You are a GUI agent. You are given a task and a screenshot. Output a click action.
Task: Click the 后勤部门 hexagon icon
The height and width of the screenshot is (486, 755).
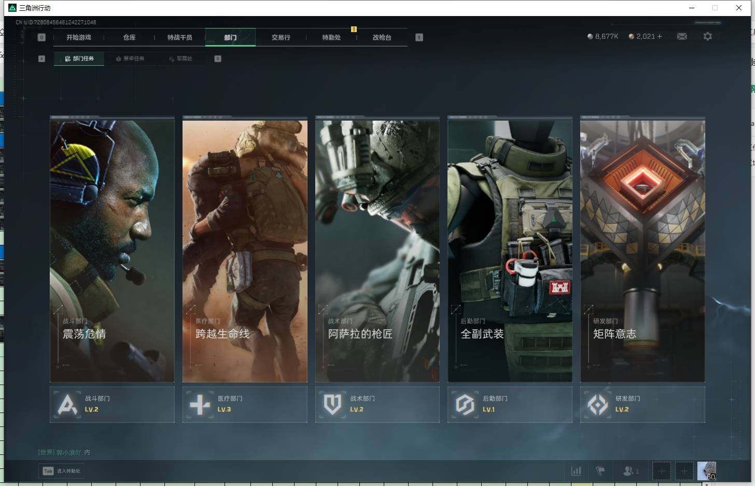pos(465,404)
